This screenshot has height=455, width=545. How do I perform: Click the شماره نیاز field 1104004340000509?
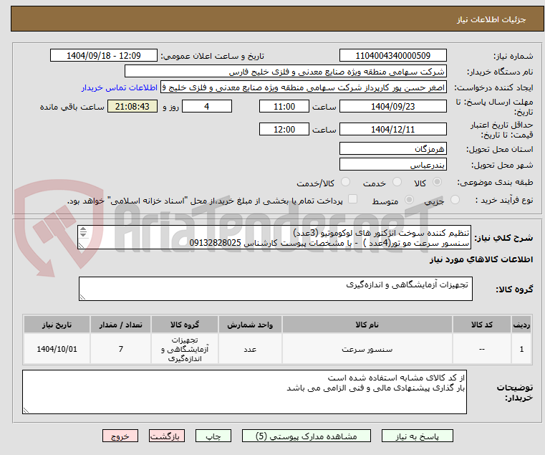coord(392,56)
